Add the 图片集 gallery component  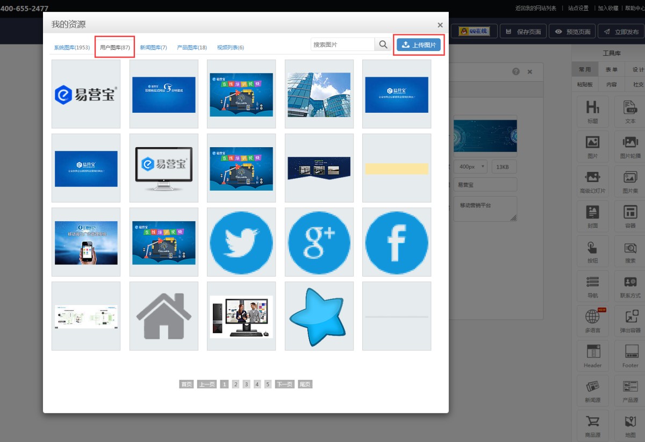(630, 182)
